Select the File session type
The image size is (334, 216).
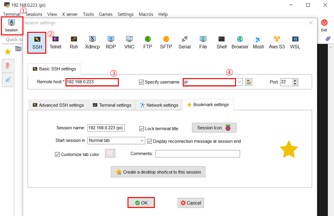coord(203,43)
